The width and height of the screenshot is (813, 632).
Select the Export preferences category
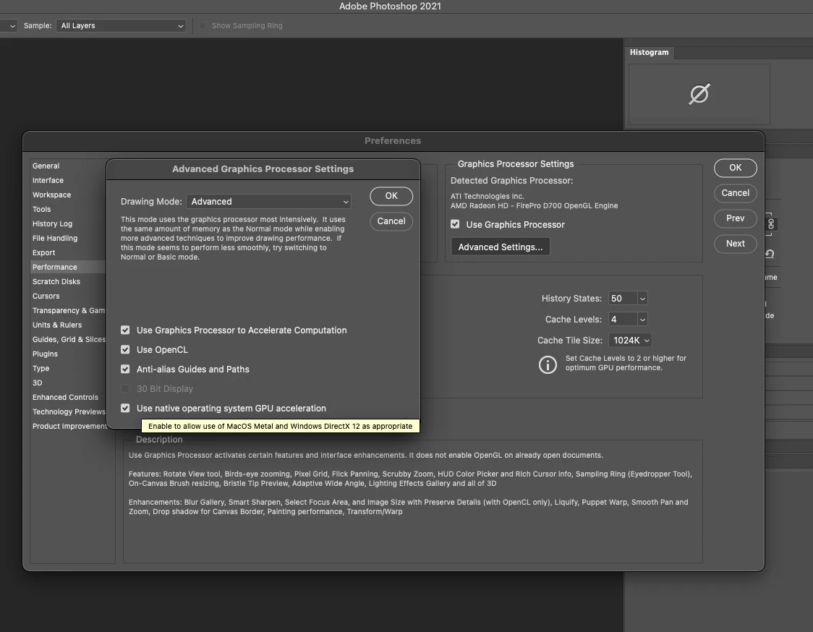[x=43, y=253]
